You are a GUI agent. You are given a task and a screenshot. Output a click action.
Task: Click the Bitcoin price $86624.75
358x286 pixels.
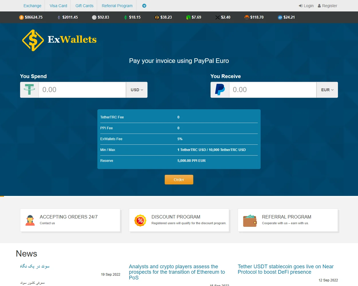pyautogui.click(x=34, y=17)
